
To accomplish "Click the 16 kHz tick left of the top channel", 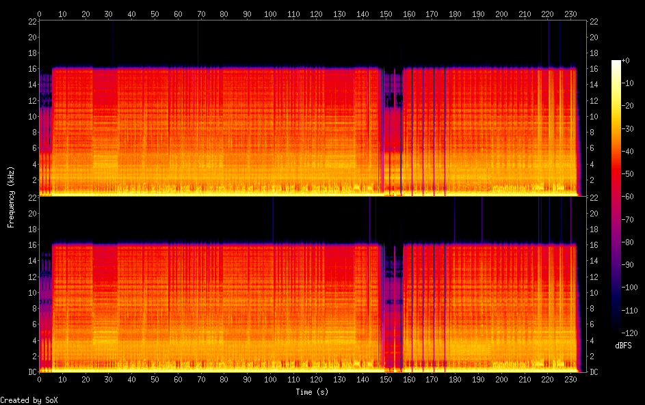I will [31, 69].
